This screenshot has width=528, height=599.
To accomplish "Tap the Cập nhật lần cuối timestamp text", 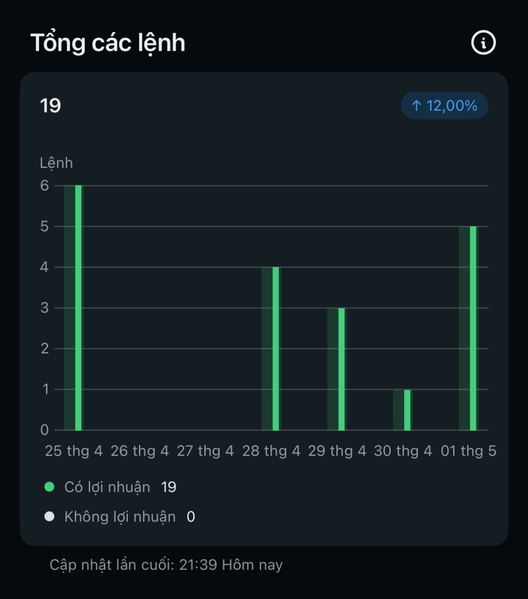I will (166, 564).
